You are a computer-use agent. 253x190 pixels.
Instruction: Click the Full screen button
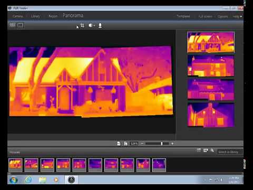click(205, 16)
